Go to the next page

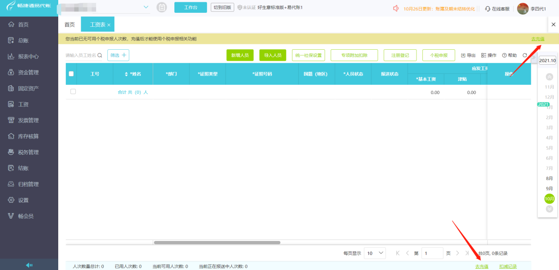pyautogui.click(x=458, y=253)
